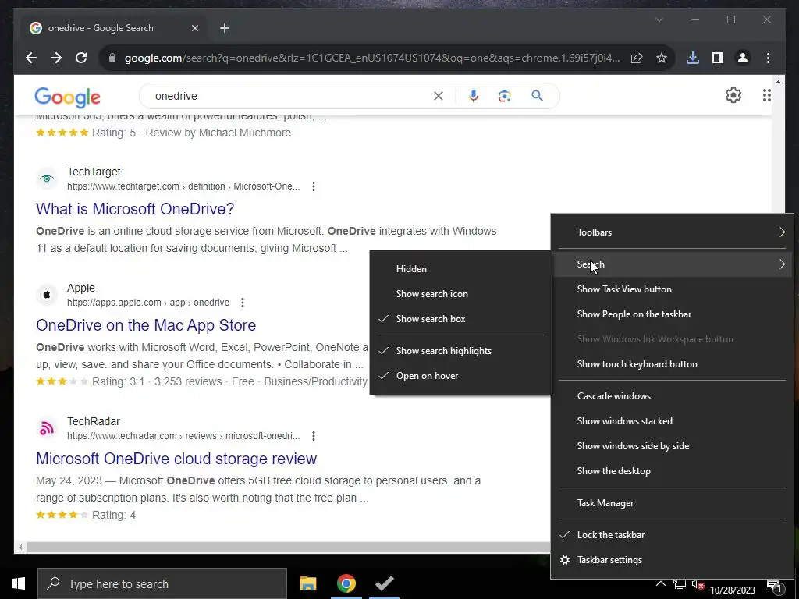Open more options for TechRadar result
This screenshot has height=599, width=799.
[314, 436]
